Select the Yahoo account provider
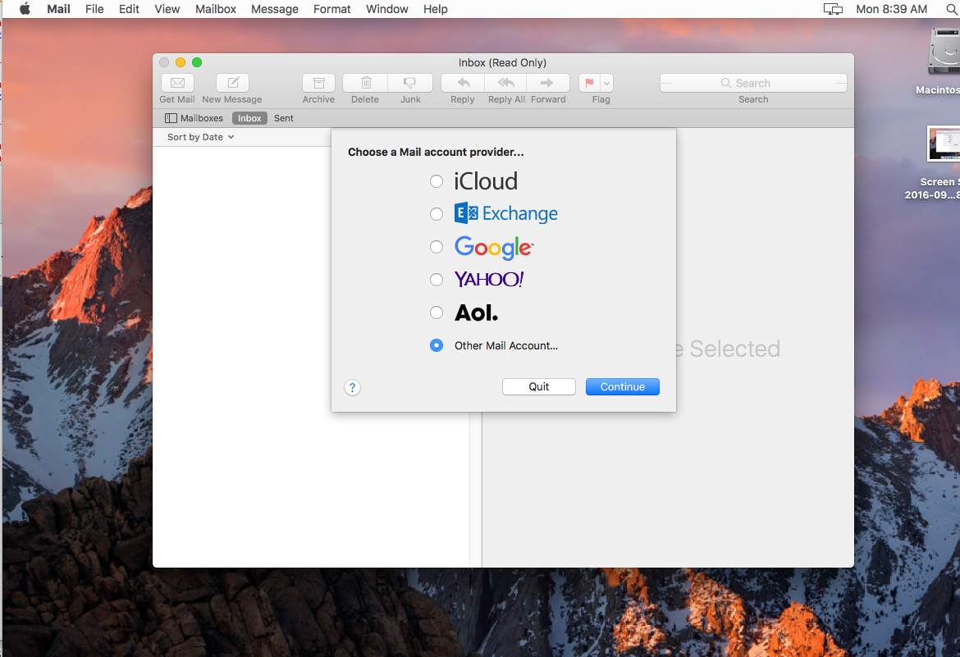The height and width of the screenshot is (657, 960). tap(437, 280)
